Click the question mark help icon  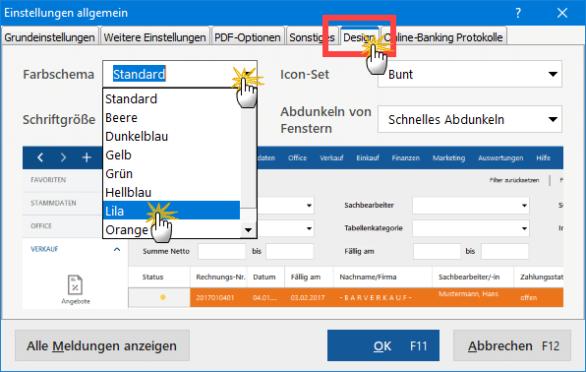coord(518,13)
